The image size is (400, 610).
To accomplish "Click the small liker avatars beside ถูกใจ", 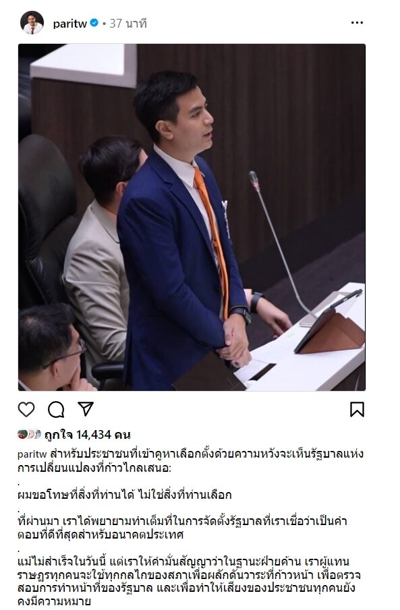I will click(x=29, y=434).
